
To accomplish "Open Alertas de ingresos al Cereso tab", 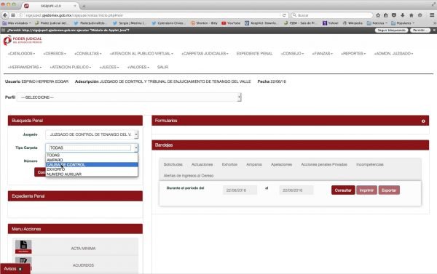I will coord(189,176).
